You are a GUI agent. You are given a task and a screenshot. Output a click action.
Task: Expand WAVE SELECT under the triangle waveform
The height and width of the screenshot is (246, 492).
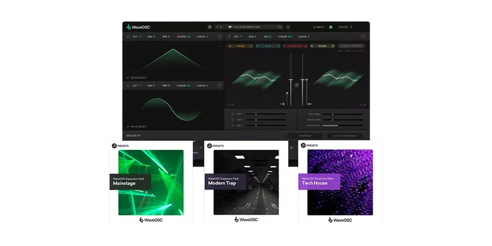[x=137, y=77]
